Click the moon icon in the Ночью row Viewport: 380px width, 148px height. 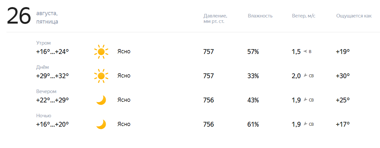pyautogui.click(x=101, y=124)
